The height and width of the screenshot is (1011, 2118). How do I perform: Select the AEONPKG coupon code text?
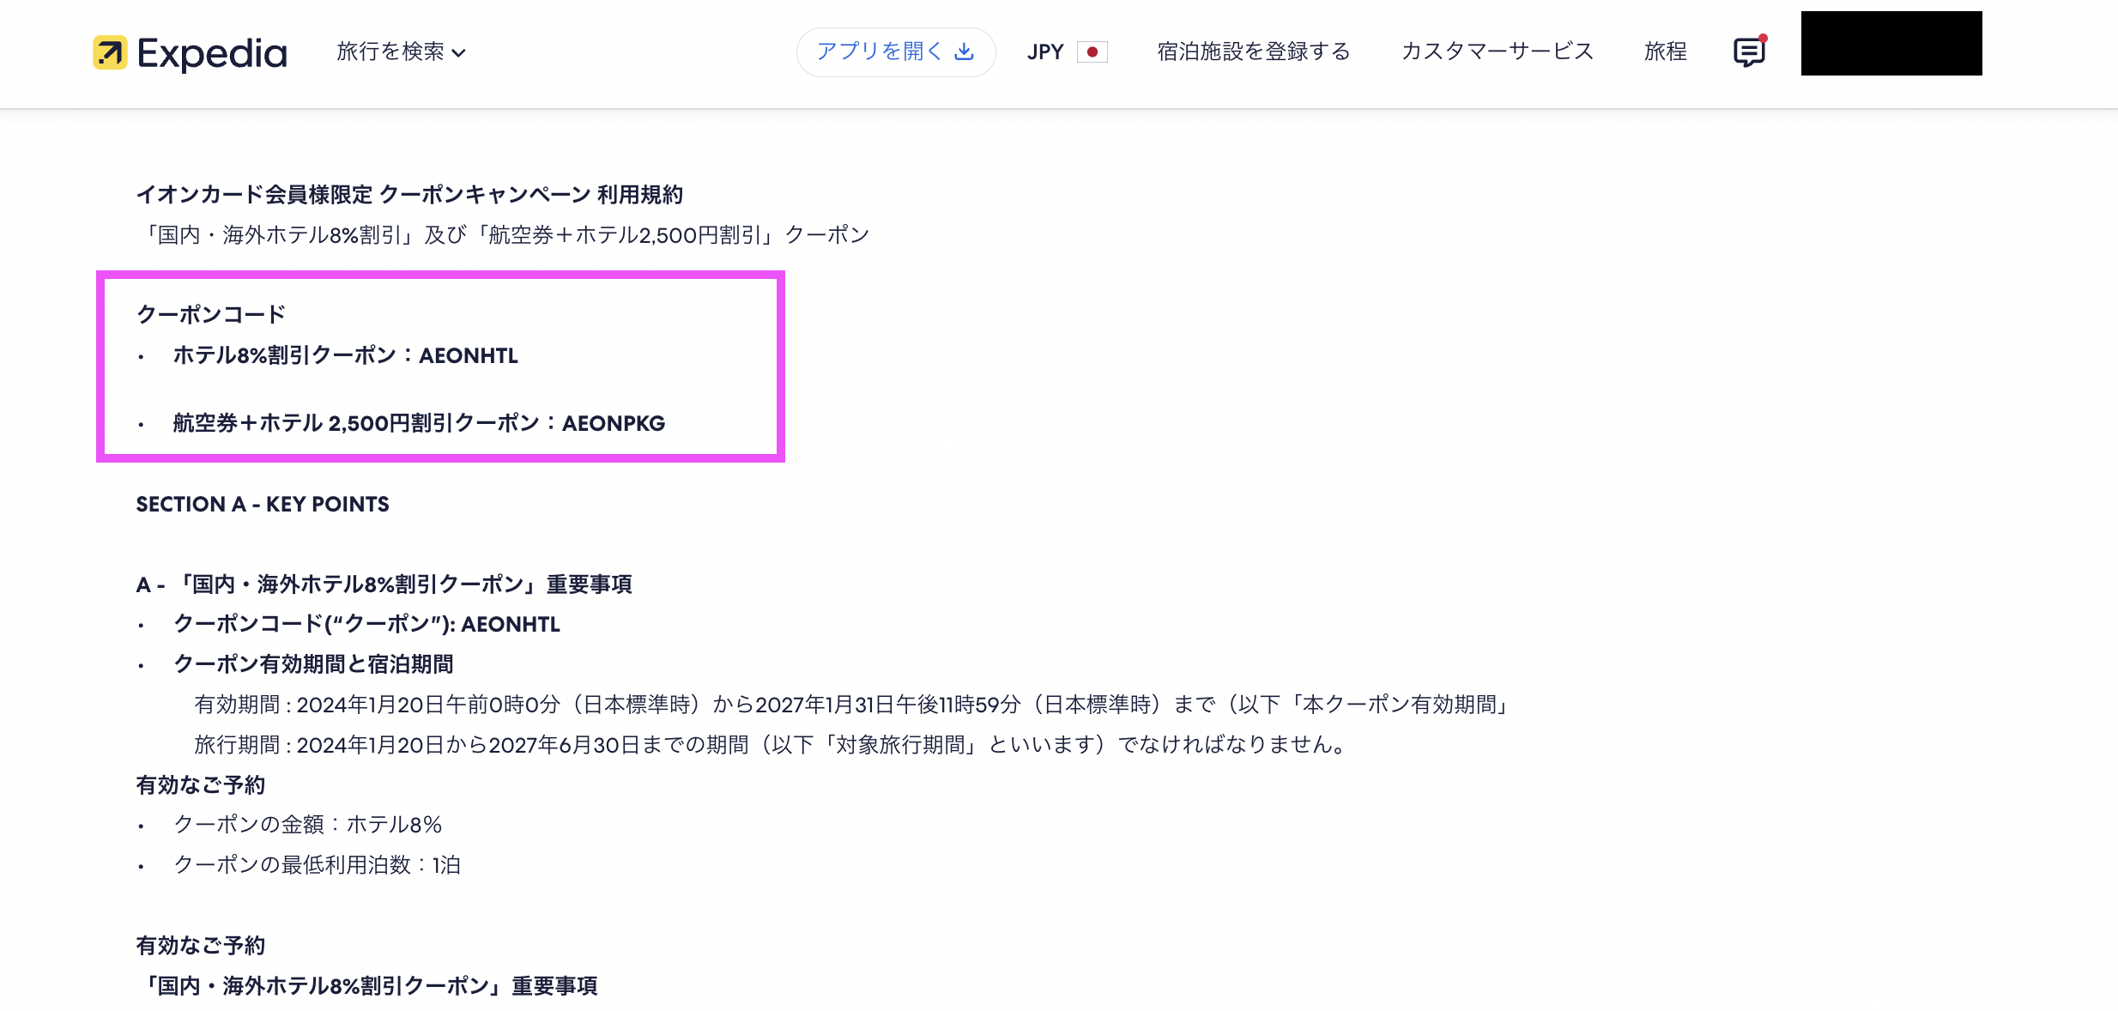click(613, 423)
